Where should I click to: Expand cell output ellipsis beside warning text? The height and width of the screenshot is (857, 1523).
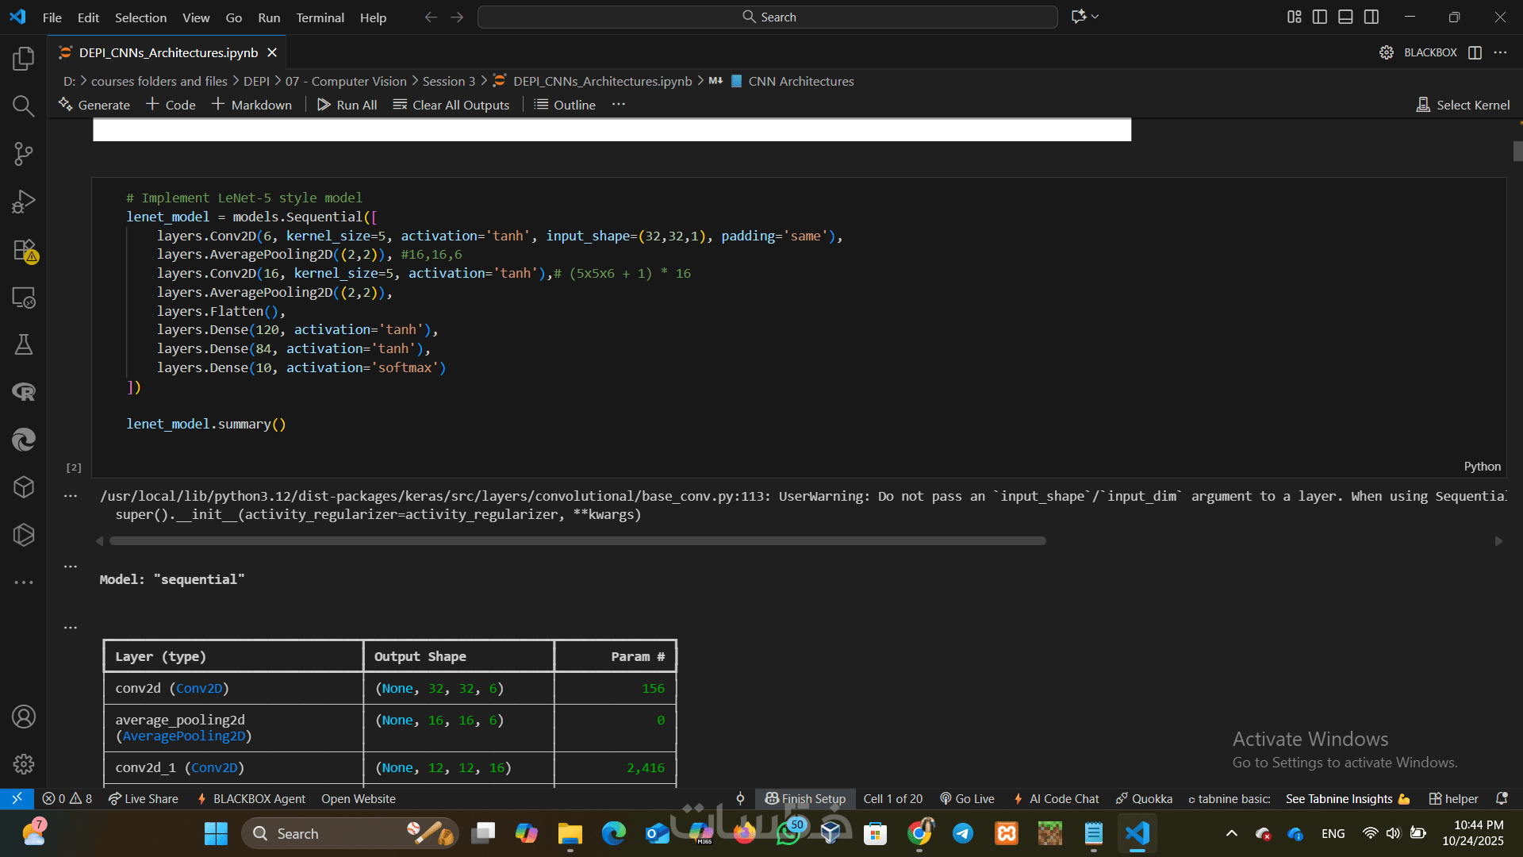(x=71, y=496)
